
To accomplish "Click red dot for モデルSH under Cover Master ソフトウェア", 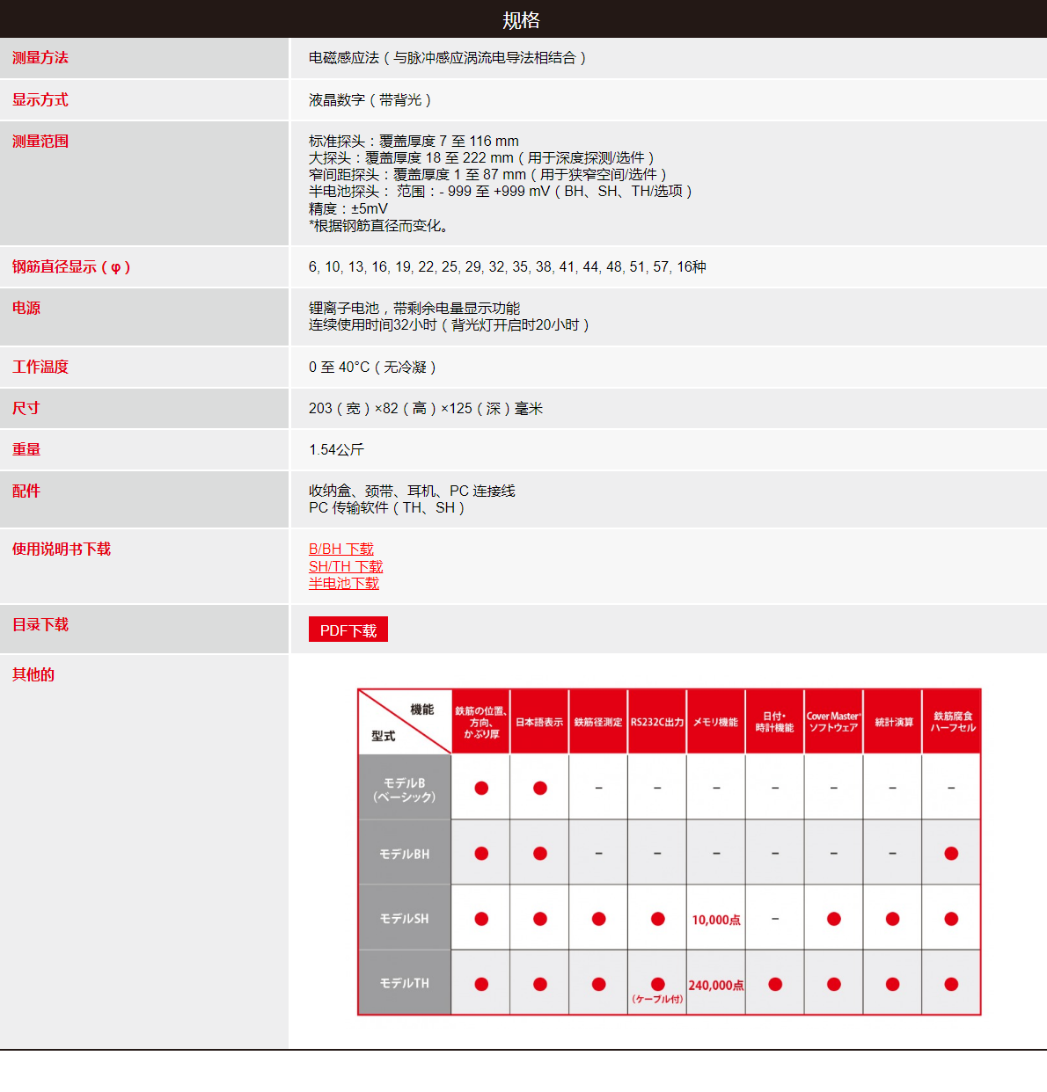I will point(833,919).
